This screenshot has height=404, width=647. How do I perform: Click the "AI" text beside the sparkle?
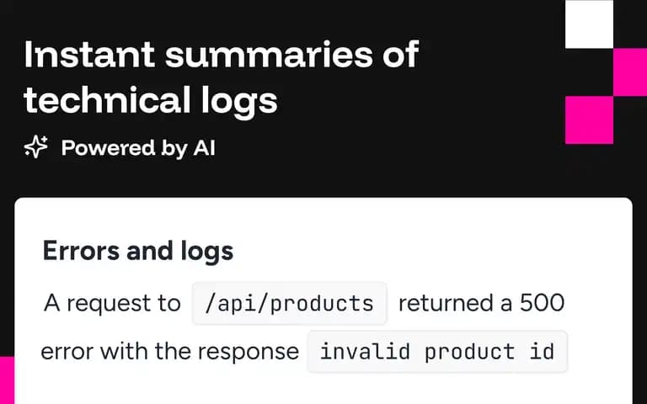[x=204, y=147]
